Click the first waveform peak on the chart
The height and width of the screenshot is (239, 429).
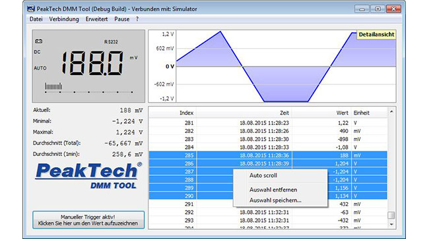[x=220, y=32]
